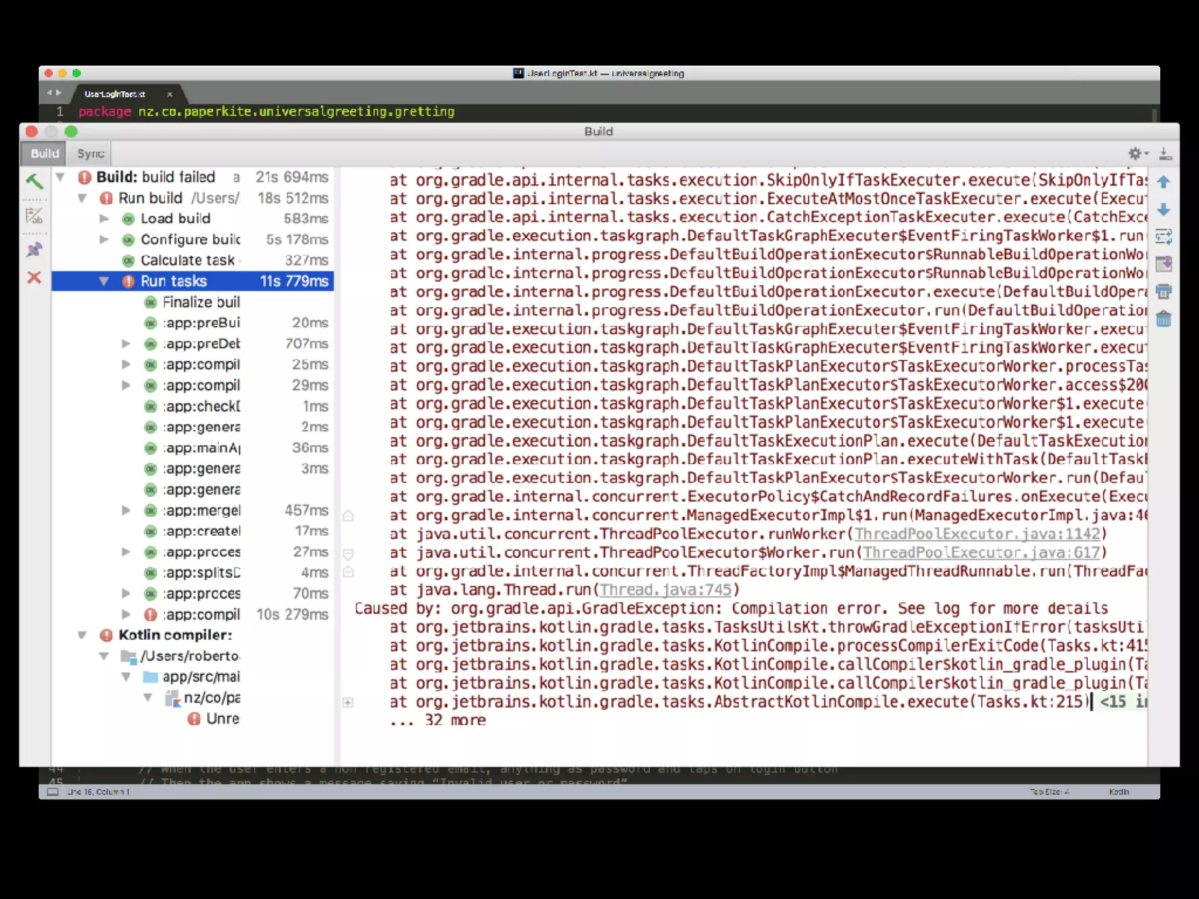Screen dimensions: 1199x899
Task: Click the blue down arrow icon
Action: click(1163, 210)
